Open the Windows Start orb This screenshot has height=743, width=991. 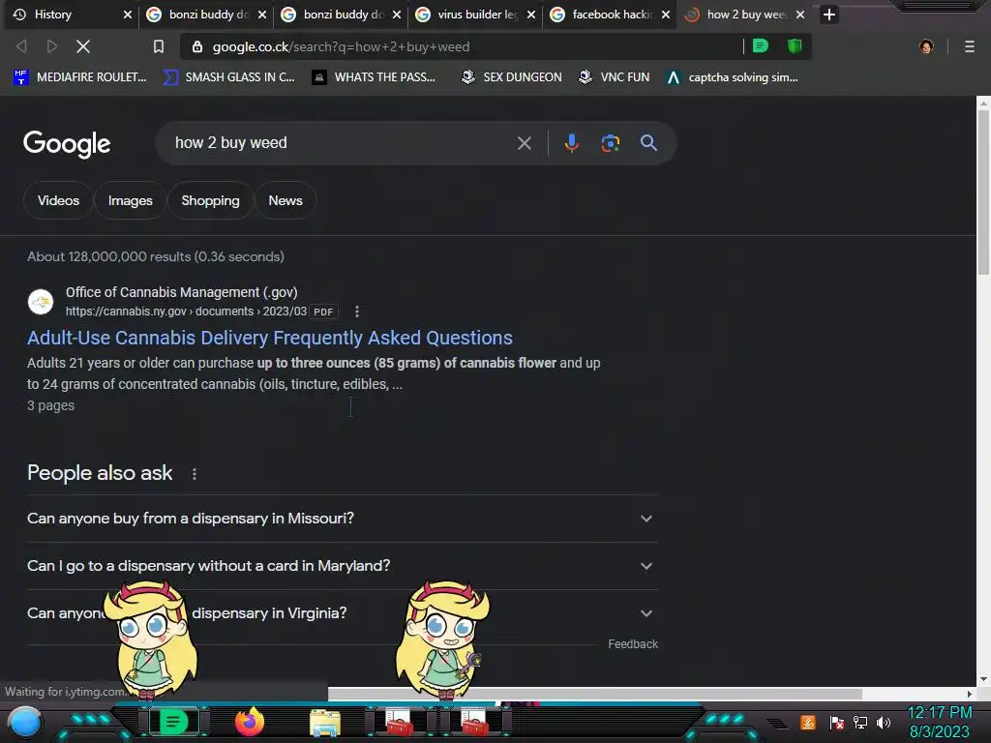tap(25, 723)
